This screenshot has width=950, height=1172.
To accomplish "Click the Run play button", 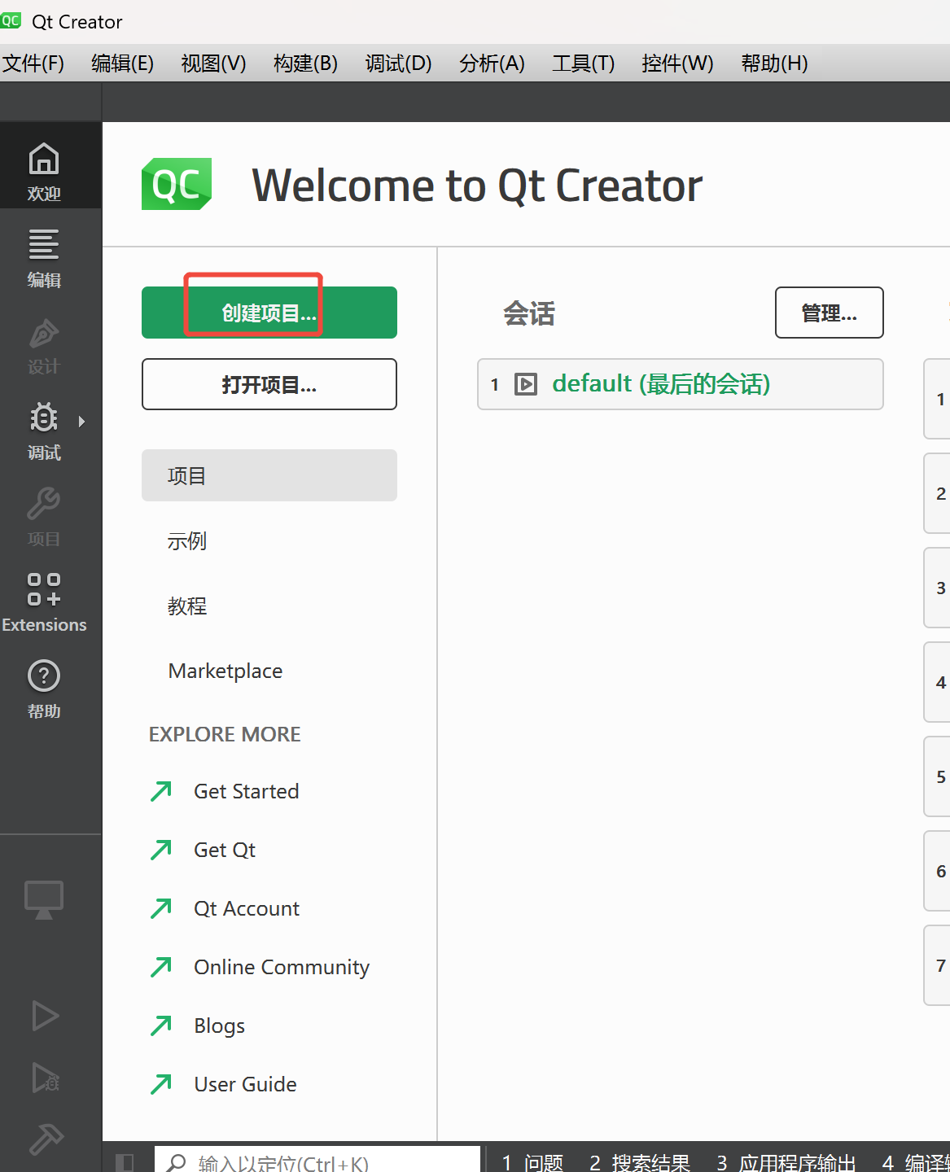I will tap(45, 1016).
